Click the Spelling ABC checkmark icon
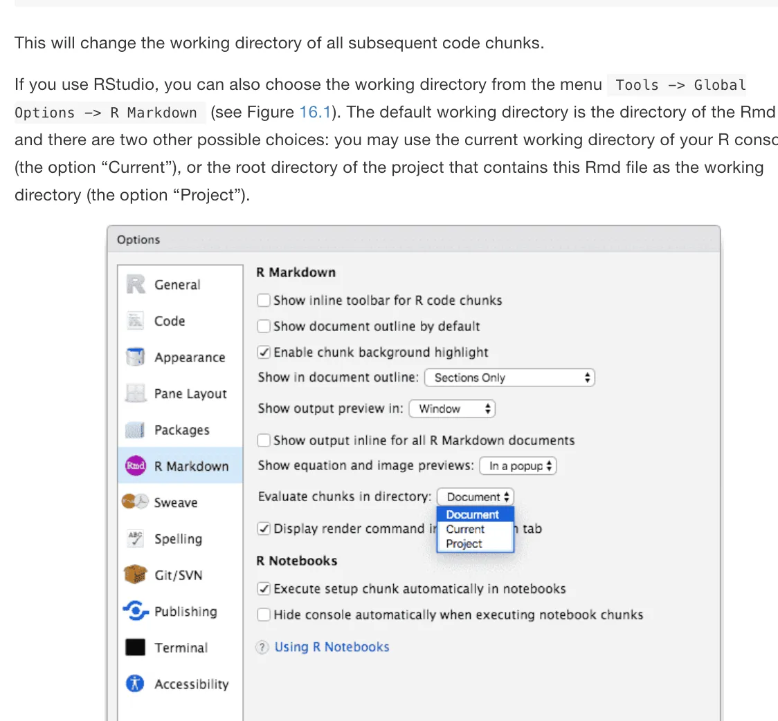778x721 pixels. point(135,538)
